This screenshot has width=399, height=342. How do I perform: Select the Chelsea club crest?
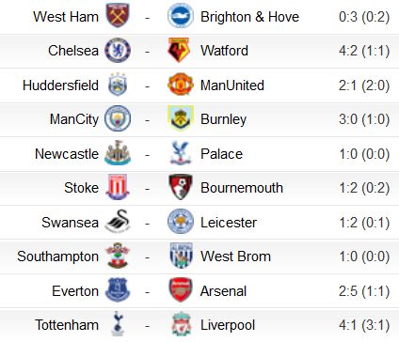click(118, 51)
